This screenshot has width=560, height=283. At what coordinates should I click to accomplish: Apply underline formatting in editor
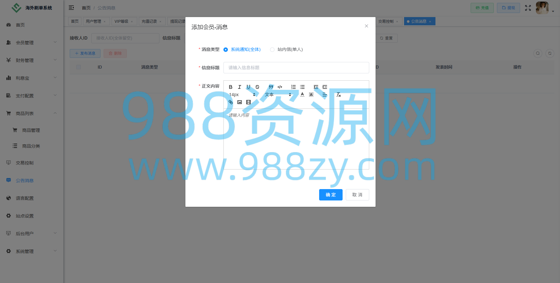pos(248,87)
